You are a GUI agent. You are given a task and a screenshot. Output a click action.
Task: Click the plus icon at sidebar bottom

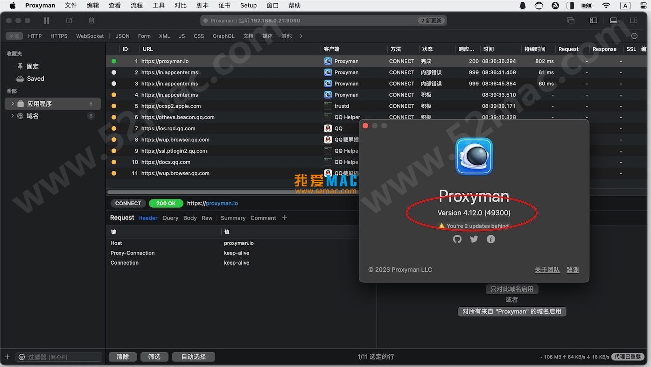(x=7, y=357)
